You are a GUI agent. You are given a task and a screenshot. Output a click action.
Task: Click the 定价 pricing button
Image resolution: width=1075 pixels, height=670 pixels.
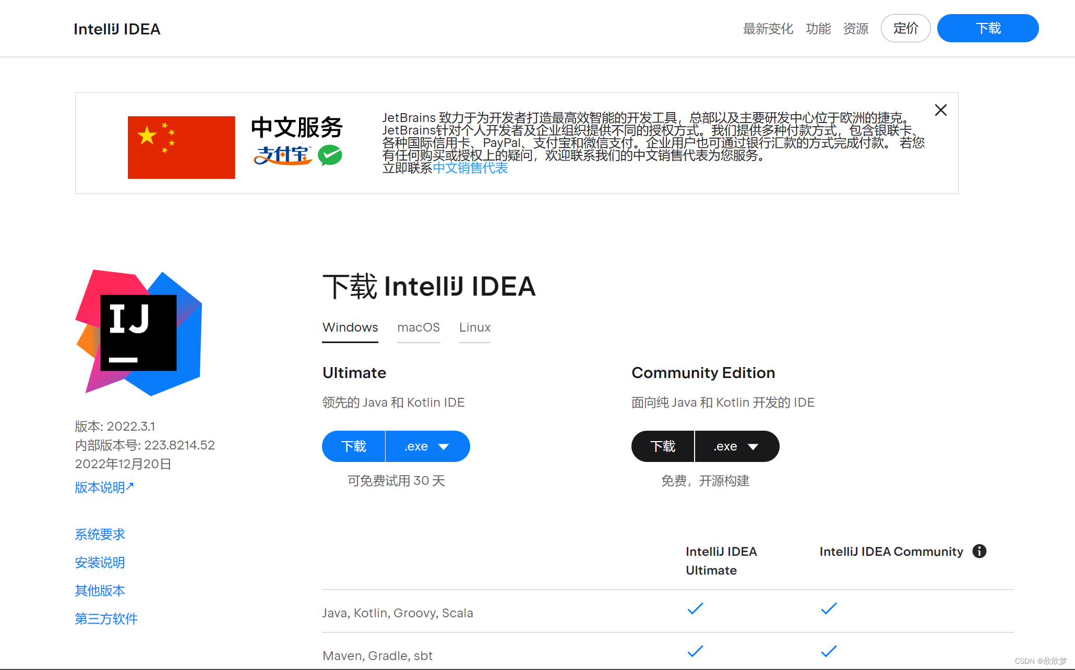click(905, 28)
